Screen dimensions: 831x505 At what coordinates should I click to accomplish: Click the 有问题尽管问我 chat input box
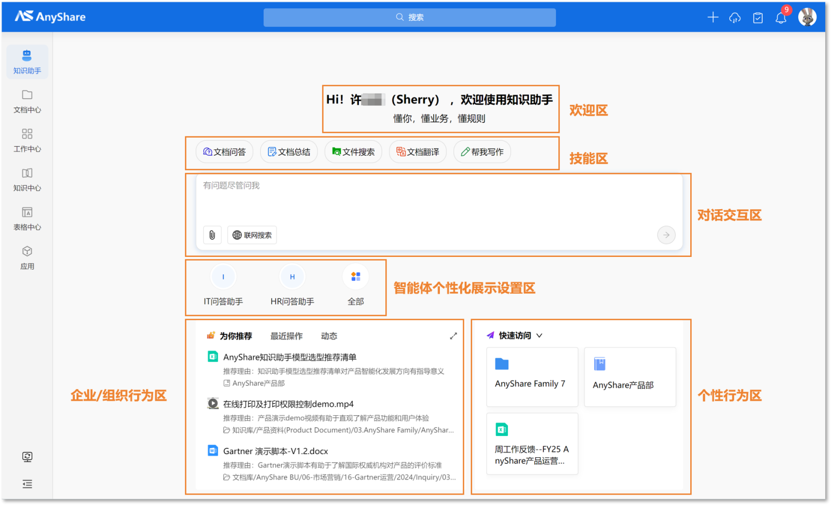439,200
